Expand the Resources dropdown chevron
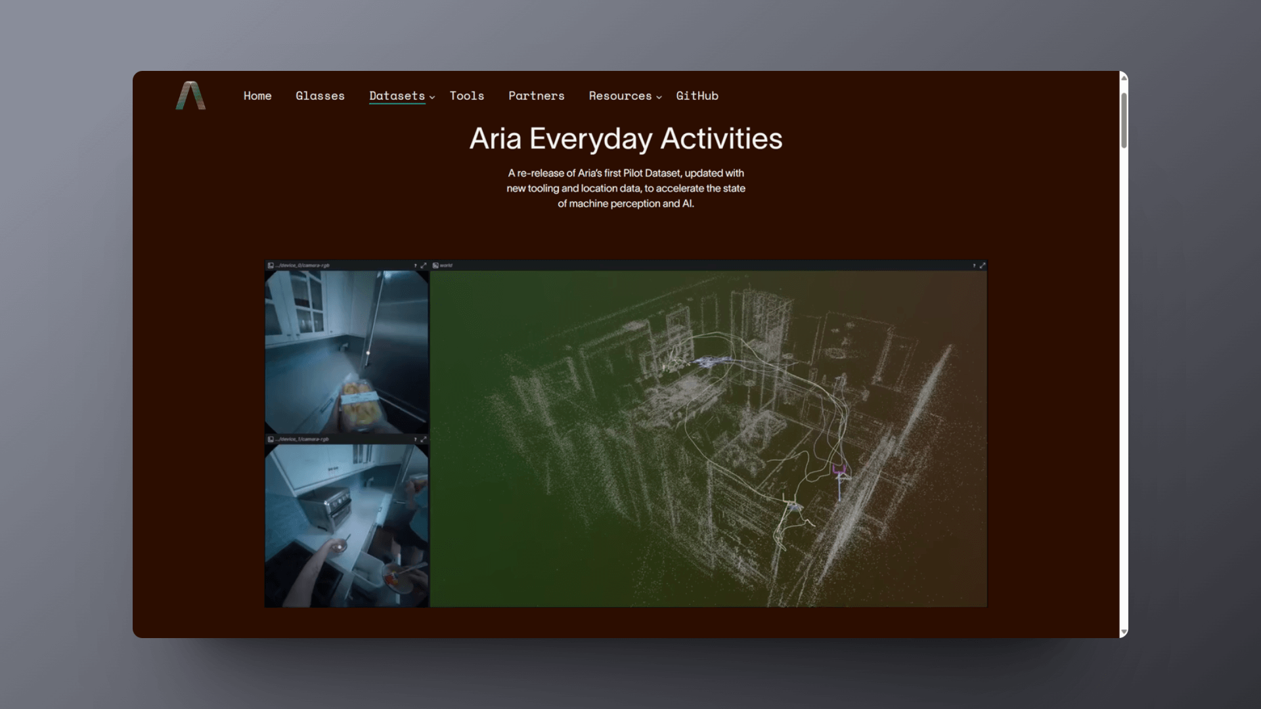This screenshot has width=1261, height=709. pyautogui.click(x=659, y=97)
